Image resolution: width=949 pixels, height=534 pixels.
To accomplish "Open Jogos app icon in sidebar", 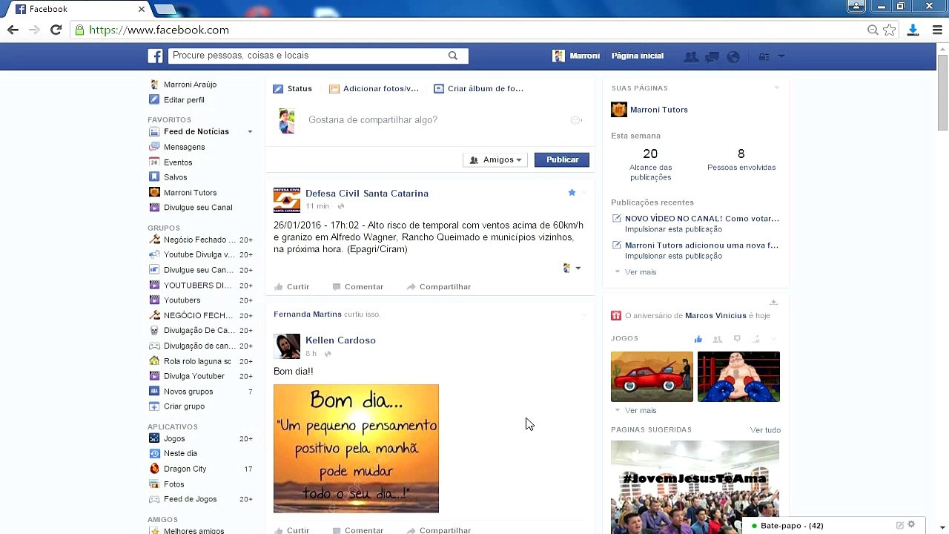I will [x=154, y=438].
